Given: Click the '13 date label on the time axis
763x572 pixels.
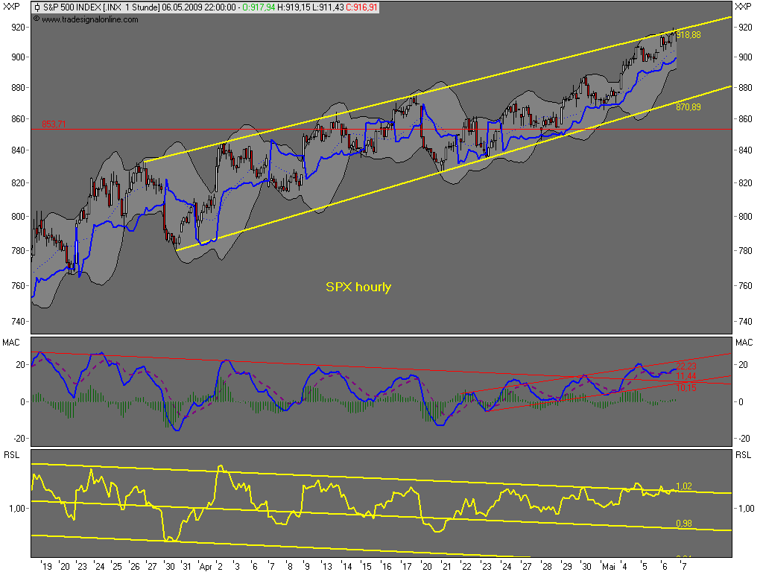Looking at the screenshot, I should click(x=326, y=567).
